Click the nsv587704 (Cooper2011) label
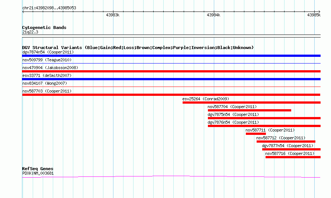This screenshot has height=198, width=331. tap(232, 107)
